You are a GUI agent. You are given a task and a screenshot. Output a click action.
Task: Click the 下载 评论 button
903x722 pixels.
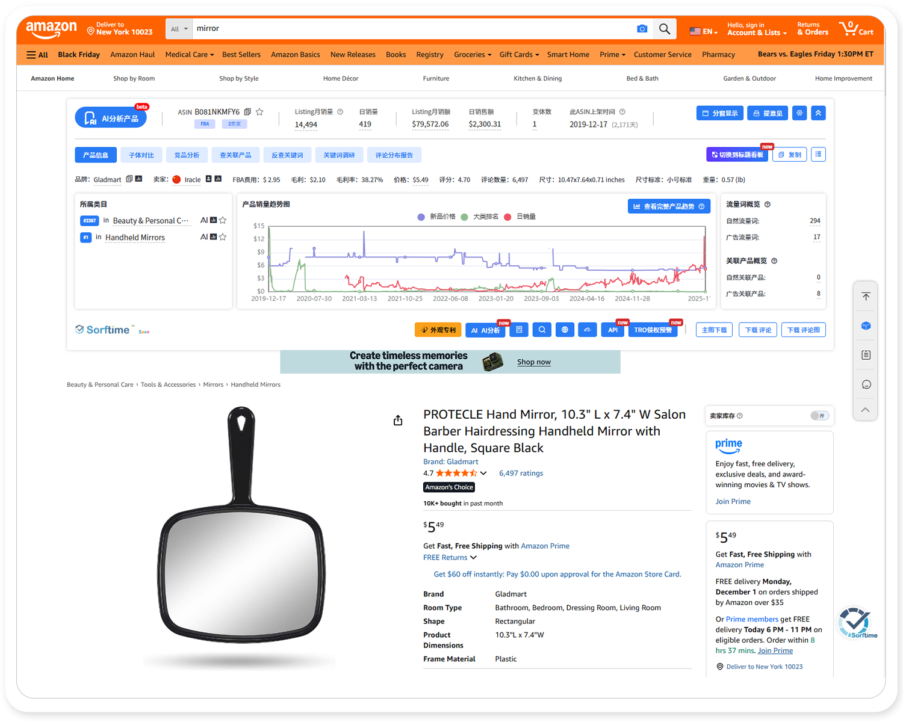(x=758, y=330)
